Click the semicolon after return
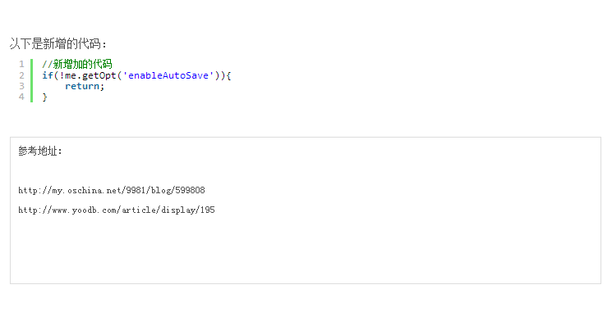Screen dimensions: 612x312 (x=102, y=87)
